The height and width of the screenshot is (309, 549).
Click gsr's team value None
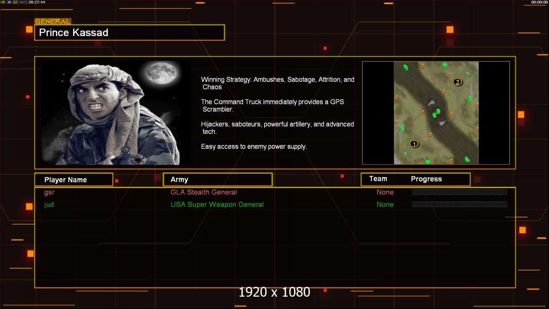[385, 192]
